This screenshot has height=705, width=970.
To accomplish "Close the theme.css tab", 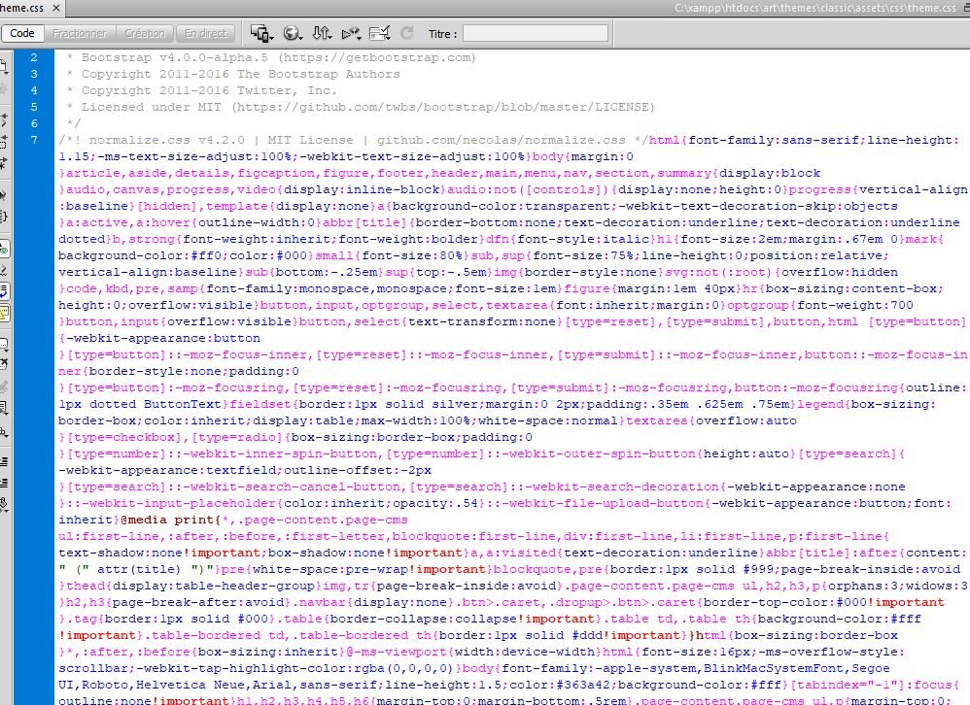I will tap(55, 8).
